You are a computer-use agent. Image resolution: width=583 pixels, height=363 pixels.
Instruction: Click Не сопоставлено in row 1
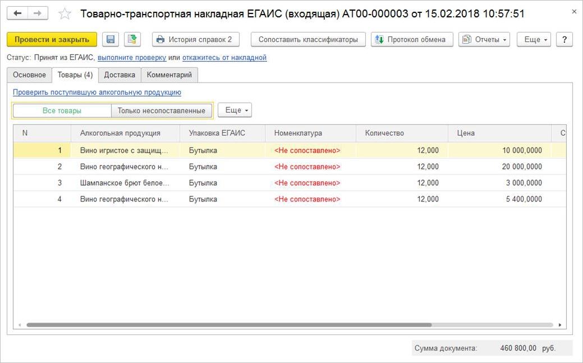pyautogui.click(x=307, y=150)
